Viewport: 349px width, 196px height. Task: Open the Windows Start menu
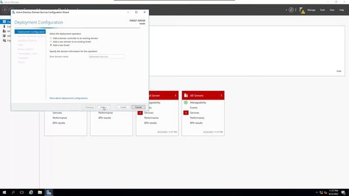[4, 192]
